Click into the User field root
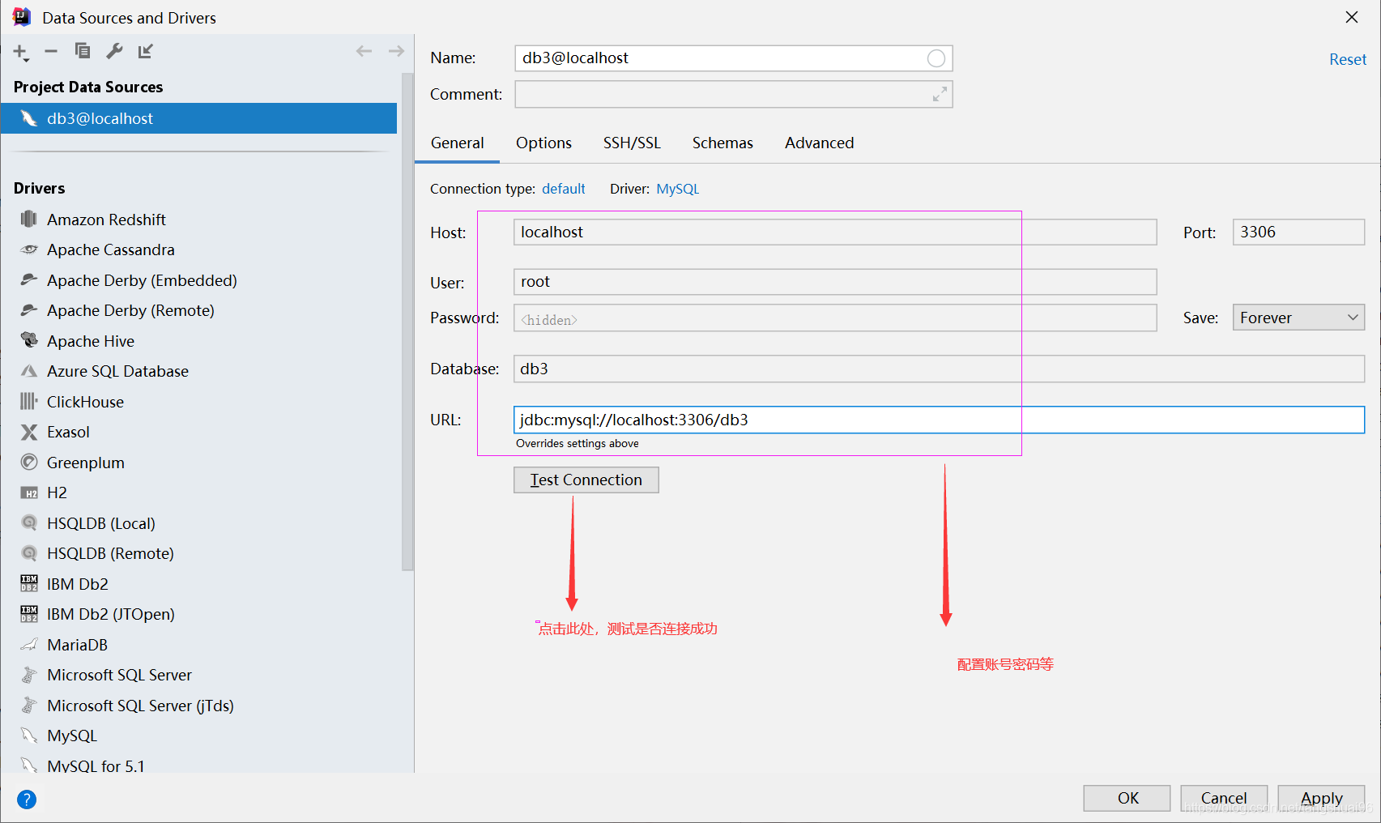Viewport: 1381px width, 823px height. (x=835, y=282)
